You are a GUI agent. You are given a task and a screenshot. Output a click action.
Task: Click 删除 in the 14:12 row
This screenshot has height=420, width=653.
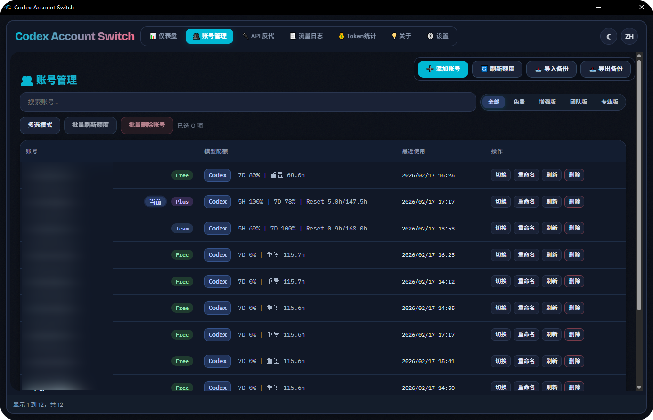(574, 281)
